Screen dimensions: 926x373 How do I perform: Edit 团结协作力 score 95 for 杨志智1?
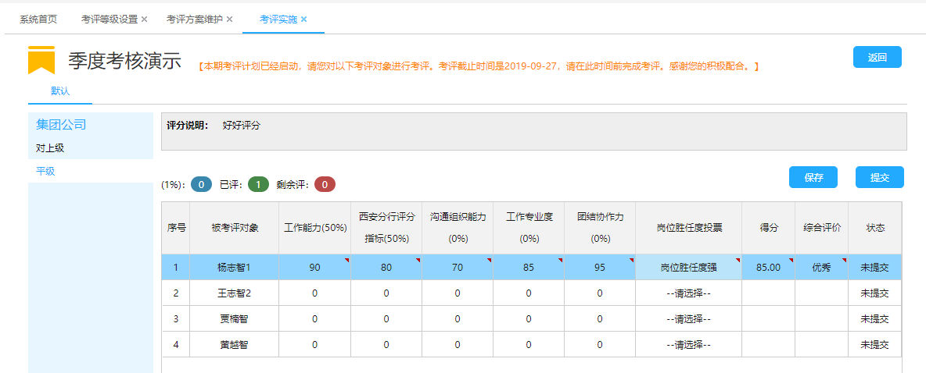point(600,268)
